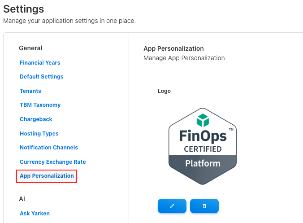Click the Logo field label
303x223 pixels.
[x=164, y=91]
